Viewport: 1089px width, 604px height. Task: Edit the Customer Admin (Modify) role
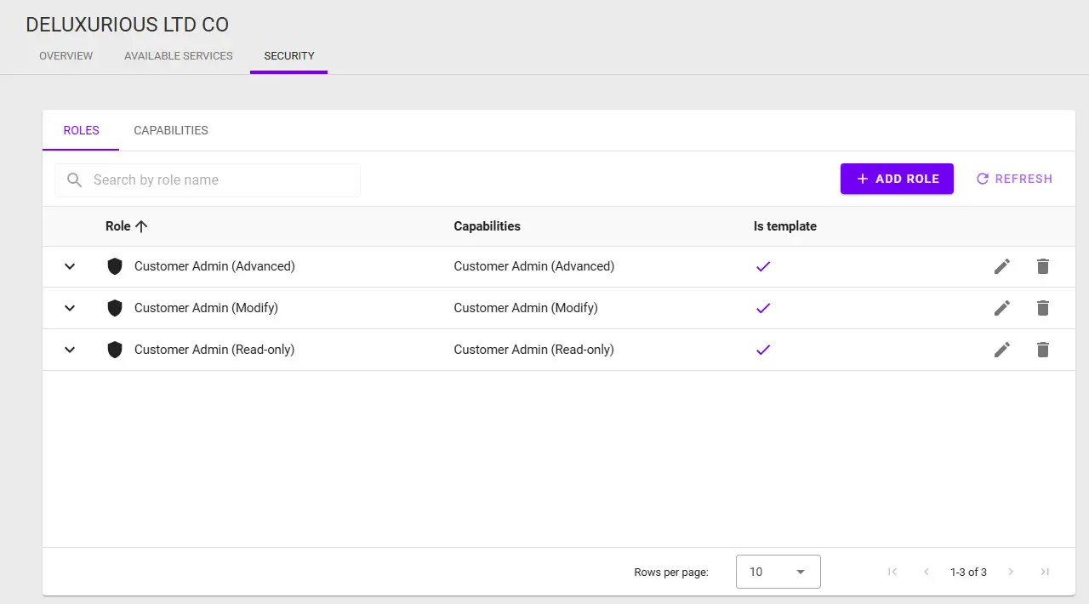[1002, 308]
